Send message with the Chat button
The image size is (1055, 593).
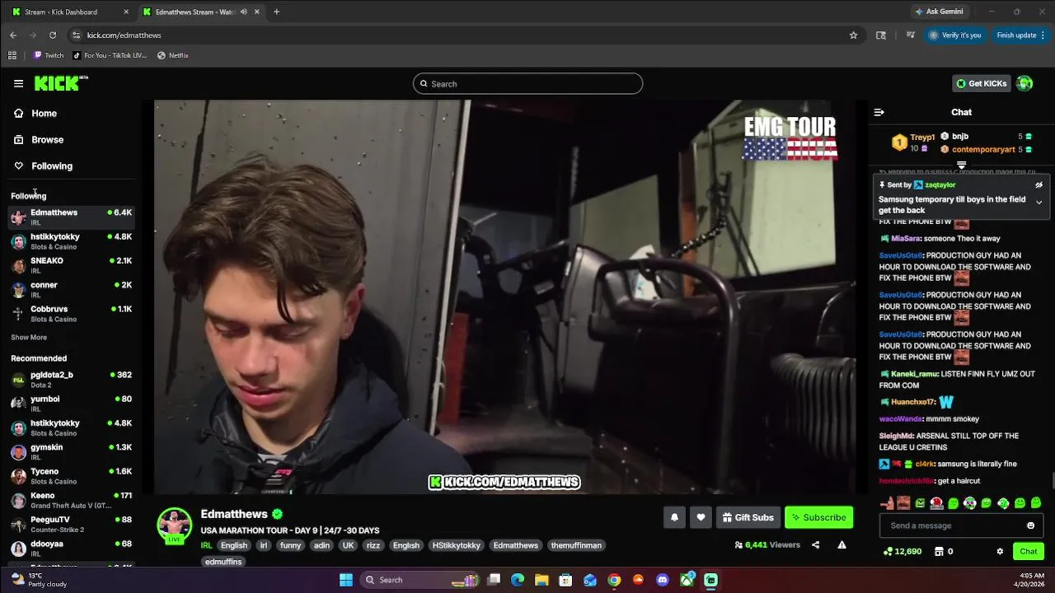pos(1029,552)
